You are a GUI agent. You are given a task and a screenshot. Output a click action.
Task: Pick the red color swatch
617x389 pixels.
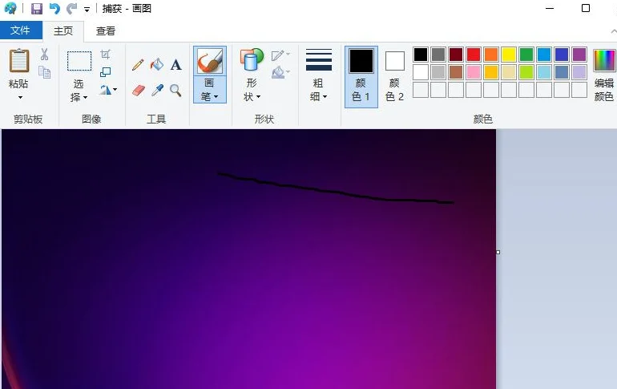(x=474, y=55)
